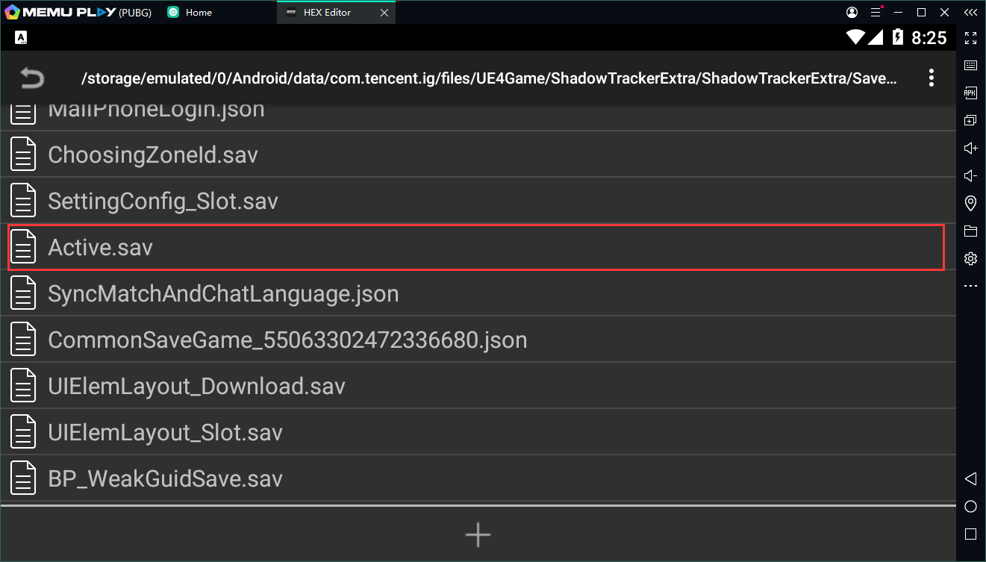Image resolution: width=986 pixels, height=562 pixels.
Task: Switch to the HEX Editor tab
Action: [x=327, y=13]
